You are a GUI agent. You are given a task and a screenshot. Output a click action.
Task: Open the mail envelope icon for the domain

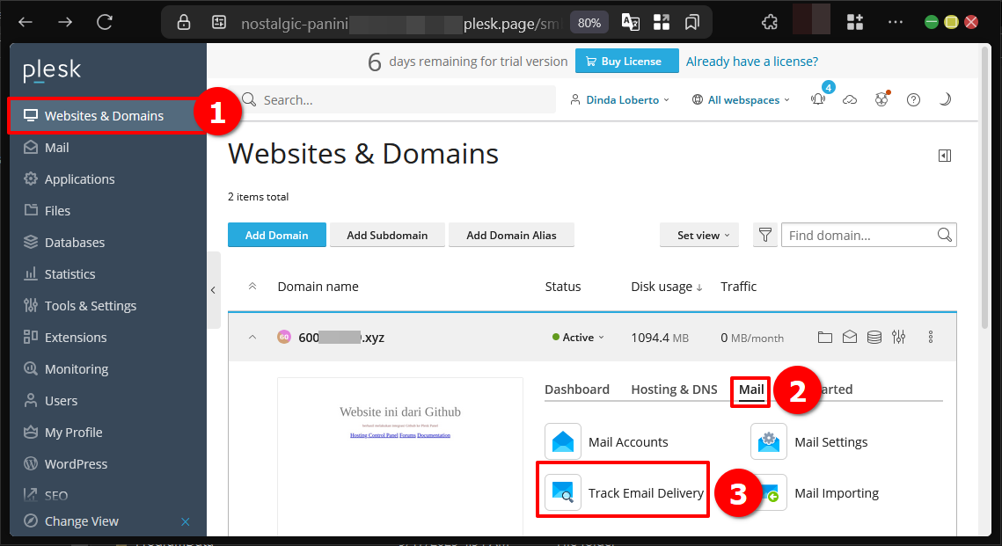coord(849,337)
